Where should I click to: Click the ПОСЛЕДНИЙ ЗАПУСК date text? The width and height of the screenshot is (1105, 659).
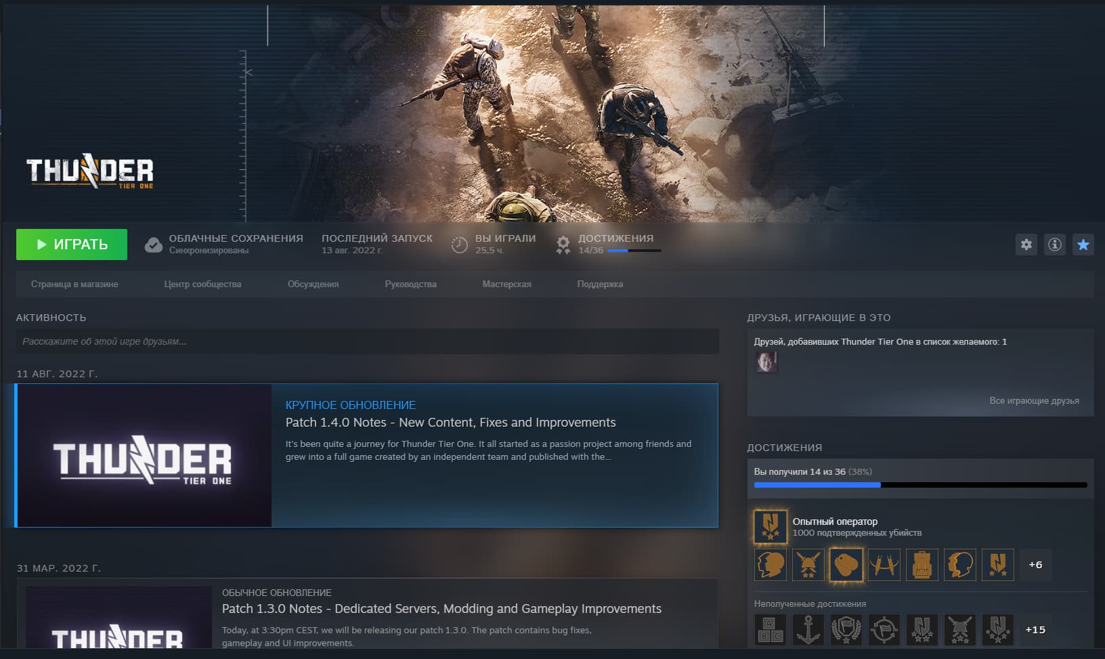click(x=376, y=244)
